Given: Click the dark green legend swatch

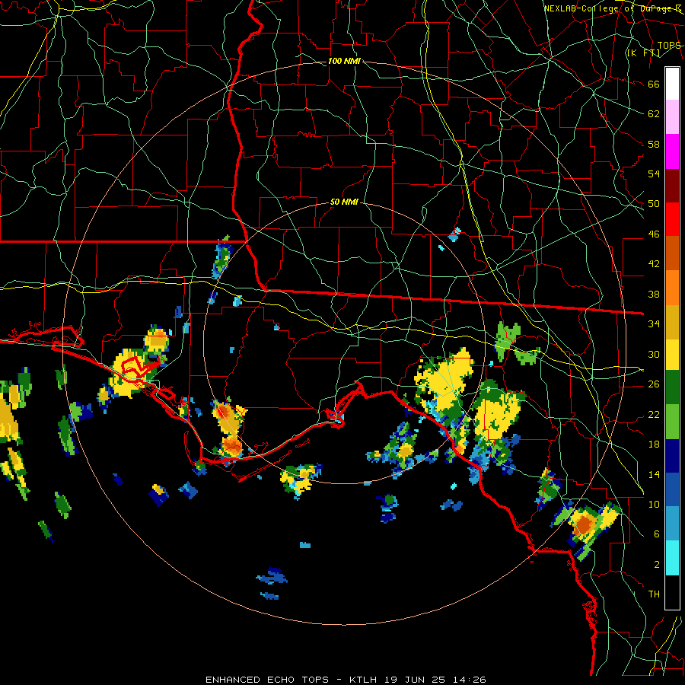Looking at the screenshot, I should pyautogui.click(x=672, y=387).
